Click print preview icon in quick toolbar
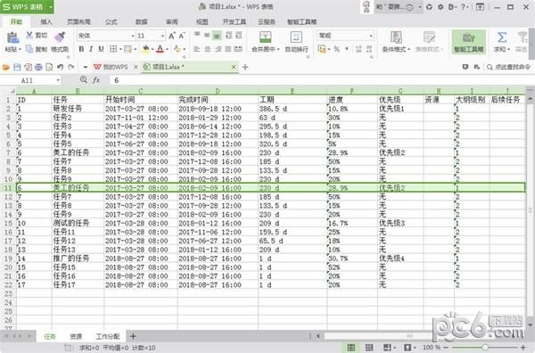 49,67
